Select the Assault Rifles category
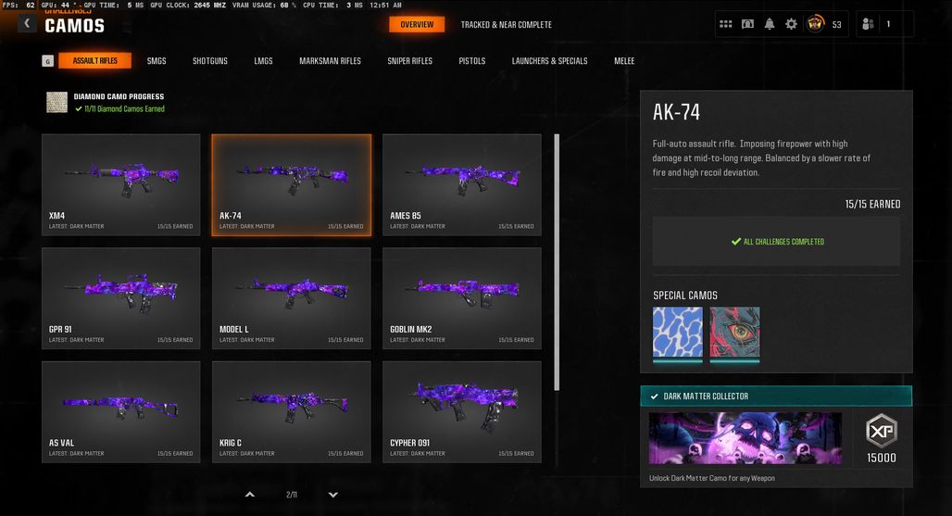952x516 pixels. [x=94, y=61]
